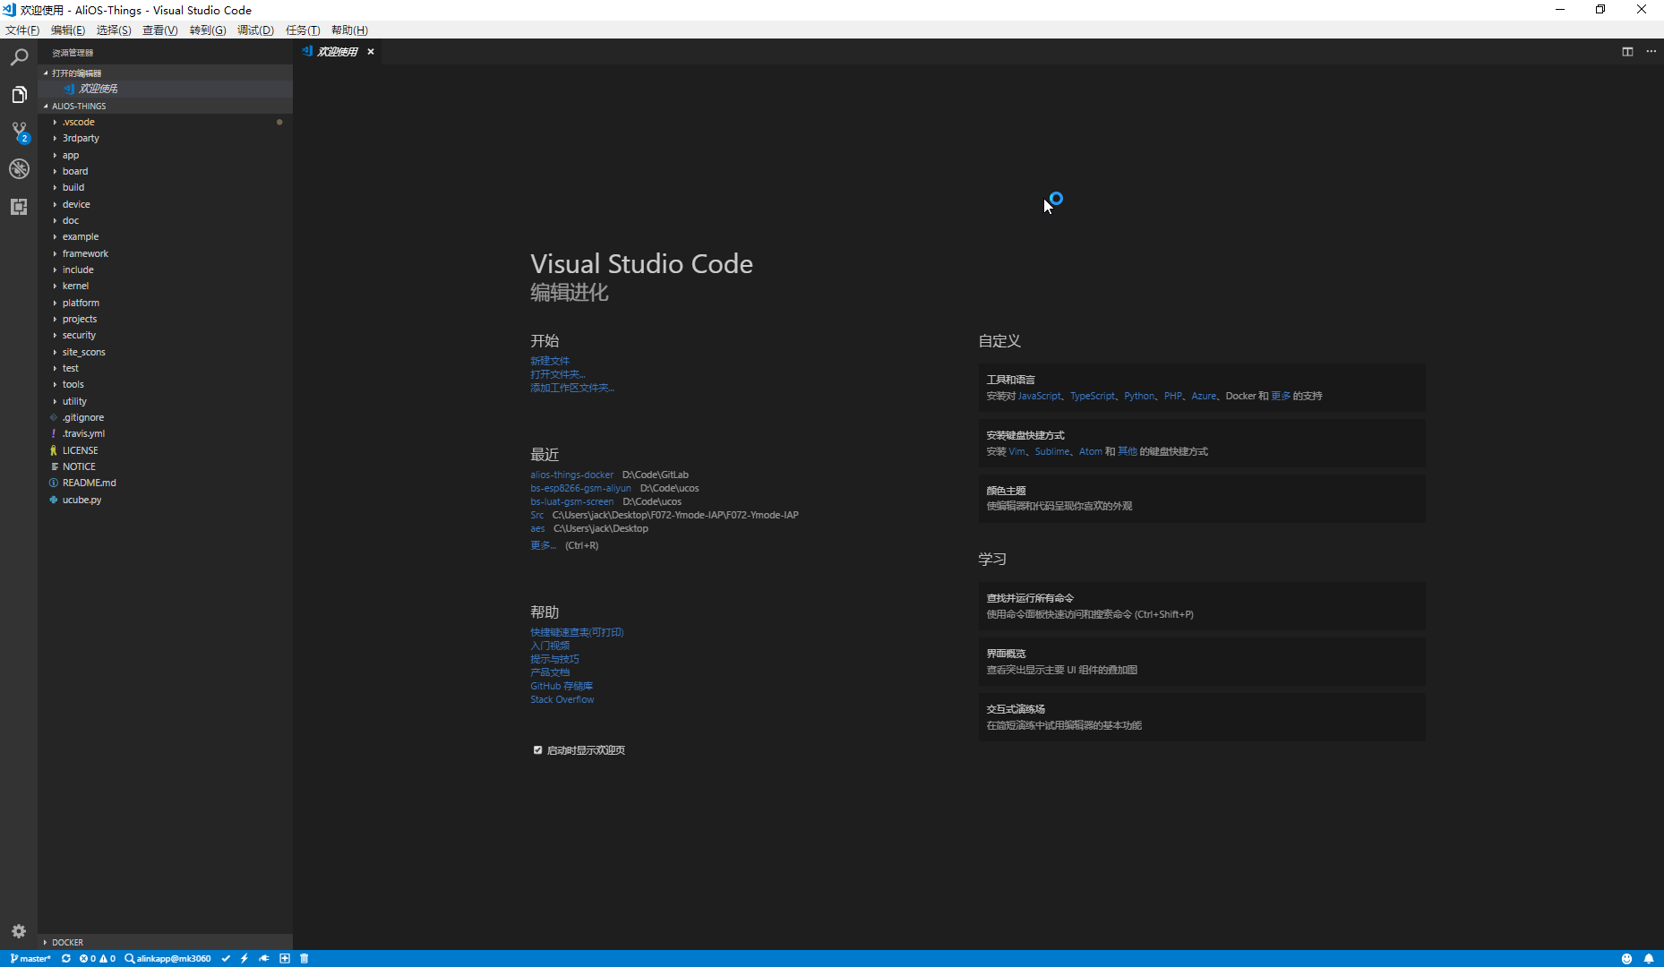Open .travis.yml file in explorer

click(165, 433)
